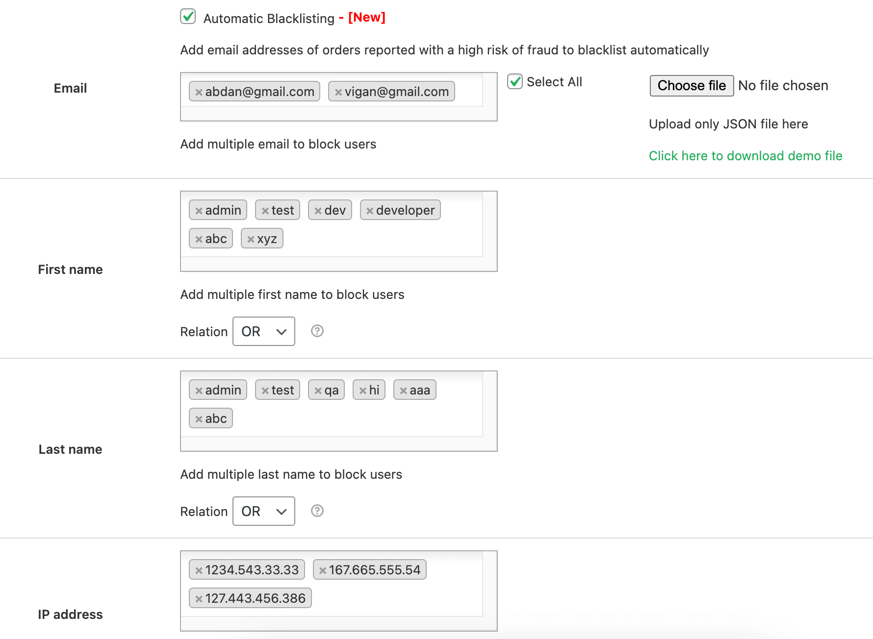The width and height of the screenshot is (873, 639).
Task: Delete the 127.443.456.386 IP tag
Action: click(x=199, y=599)
